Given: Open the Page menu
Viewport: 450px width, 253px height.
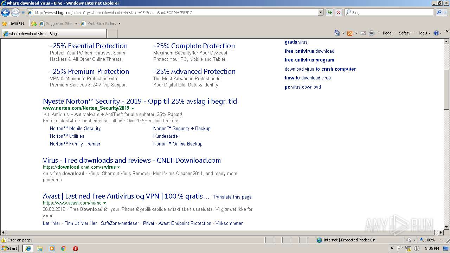Looking at the screenshot, I should click(388, 33).
